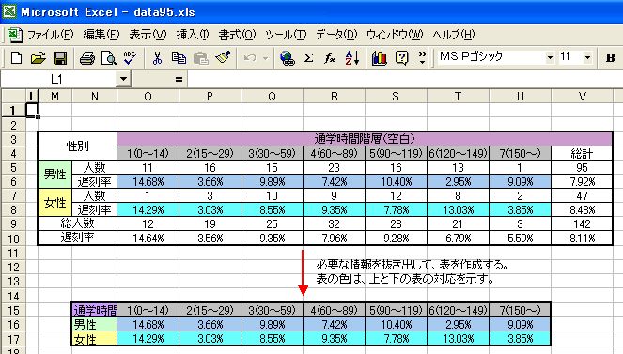Screen dimensions: 623x354
Task: Launch the Chart Wizard icon
Action: pos(379,58)
